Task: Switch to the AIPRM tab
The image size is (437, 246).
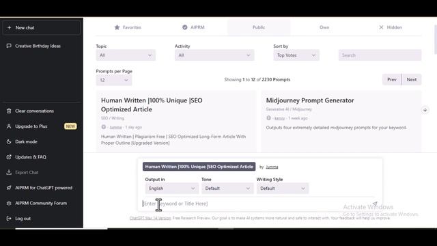Action: (x=193, y=27)
